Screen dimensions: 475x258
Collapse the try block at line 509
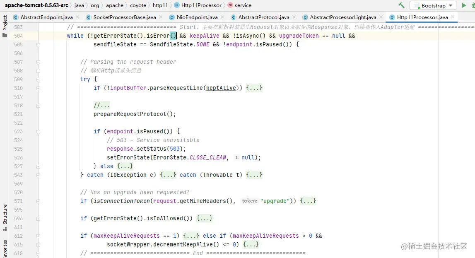tap(37, 79)
